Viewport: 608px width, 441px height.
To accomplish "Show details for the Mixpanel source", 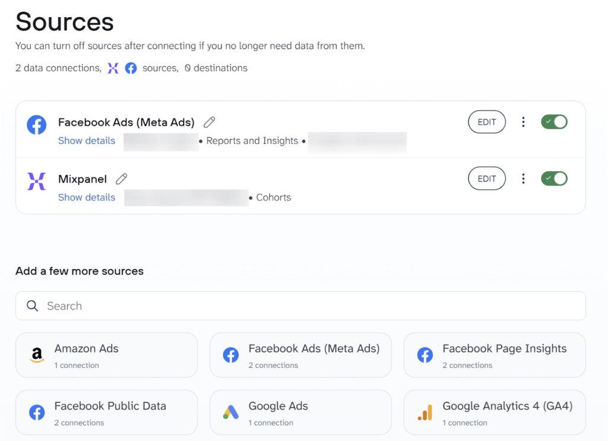I will (x=87, y=197).
